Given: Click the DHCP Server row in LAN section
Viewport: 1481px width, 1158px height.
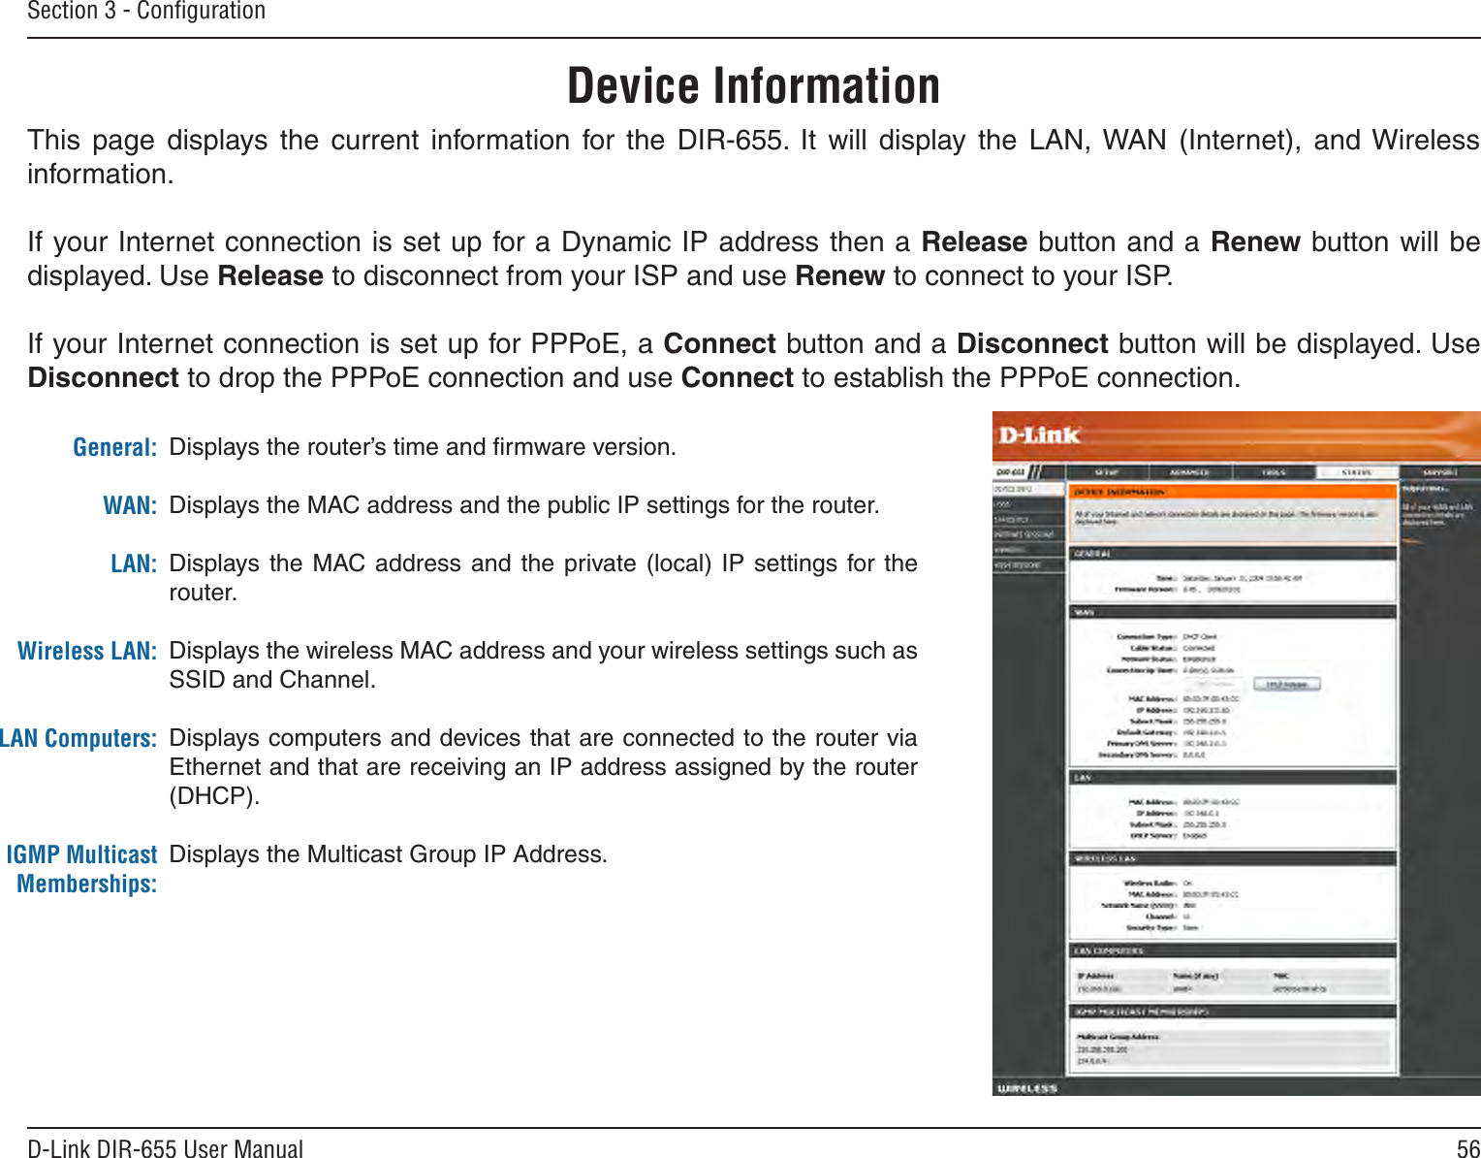Looking at the screenshot, I should (x=1168, y=835).
